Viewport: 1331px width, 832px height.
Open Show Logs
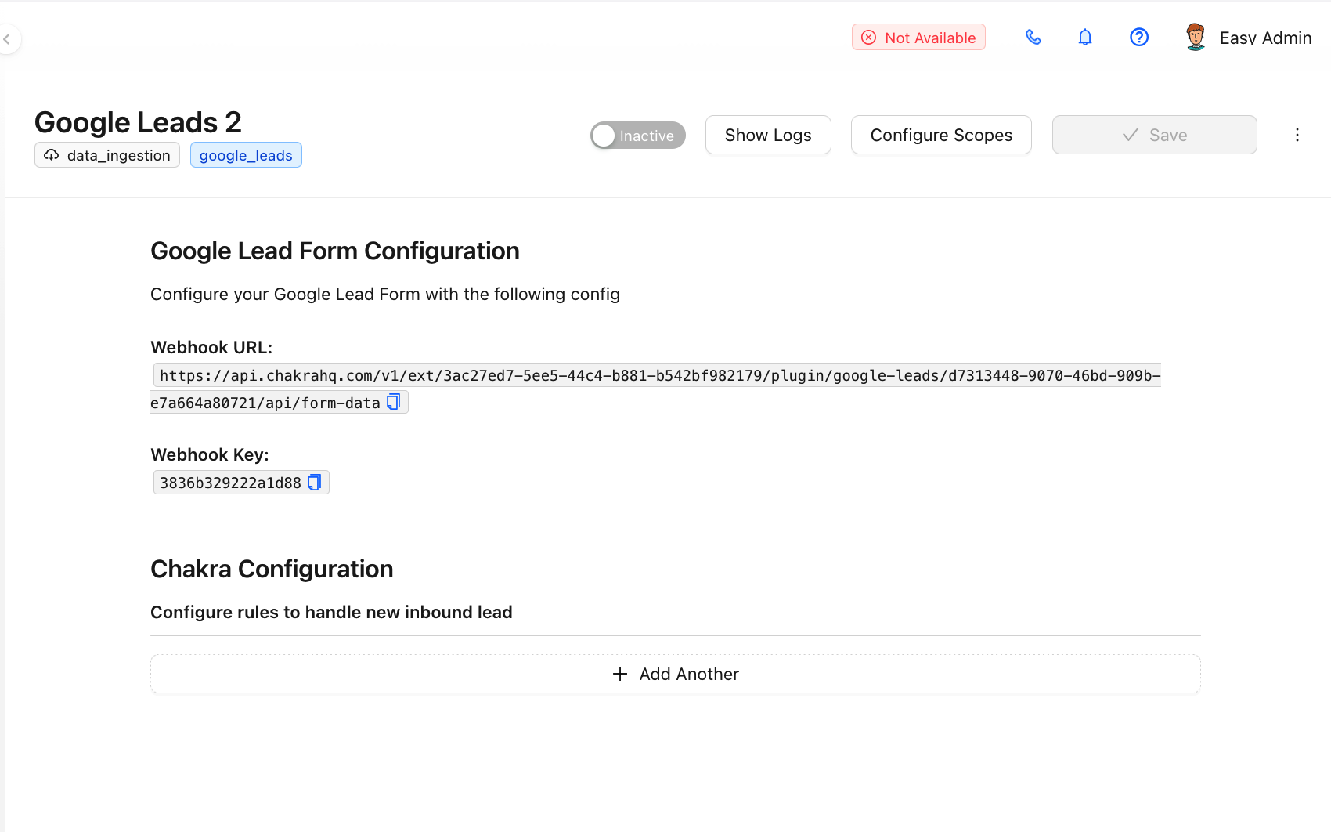tap(767, 136)
